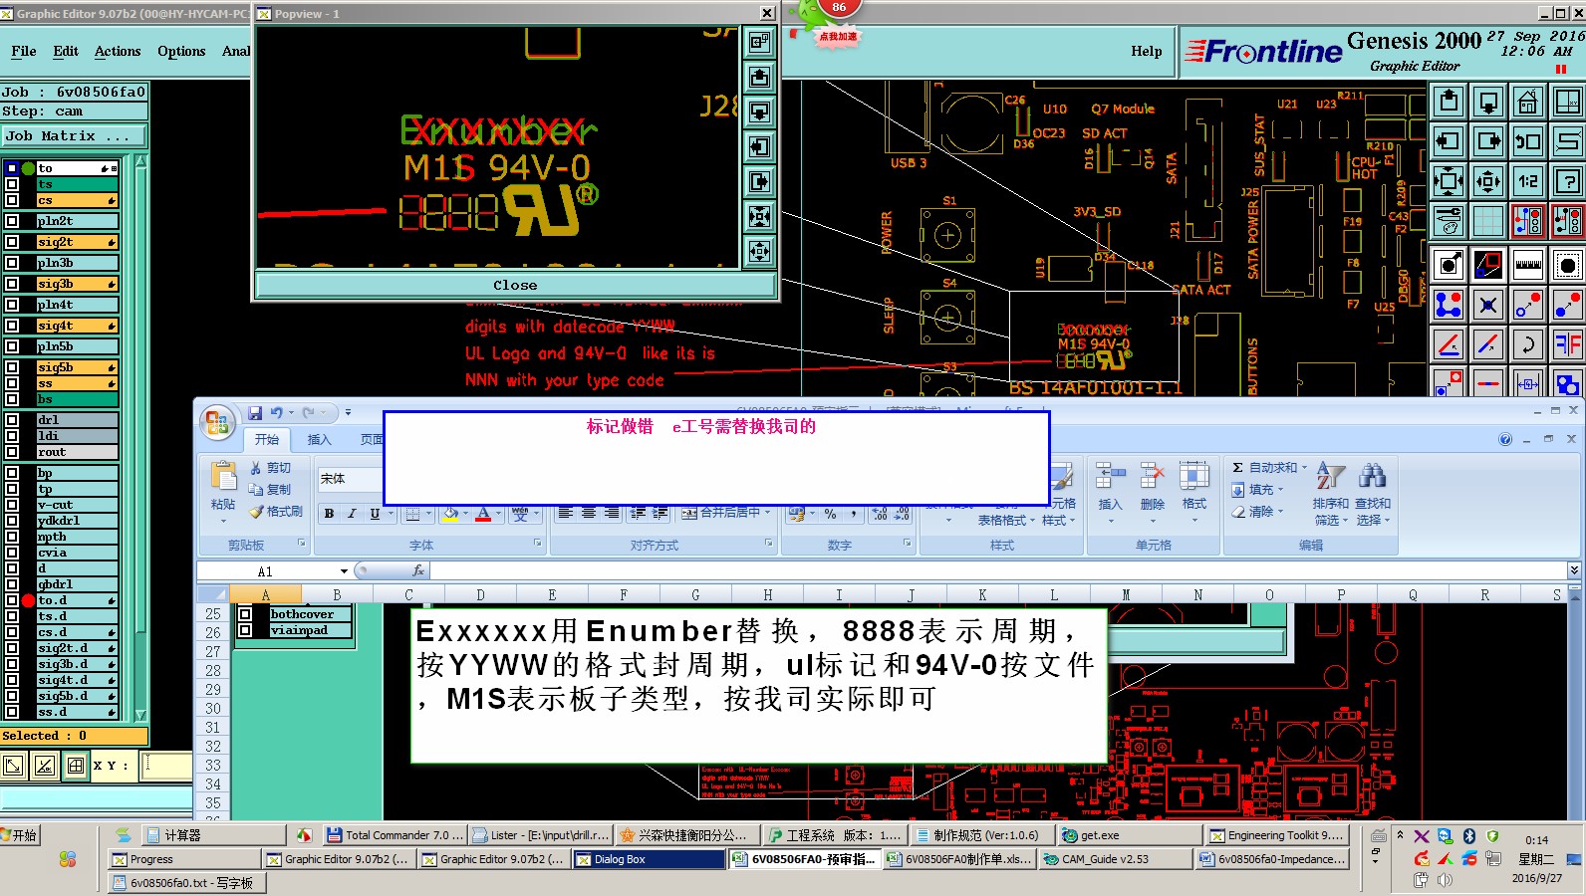
Task: Open the Options menu in Graphic Editor
Action: [x=181, y=51]
